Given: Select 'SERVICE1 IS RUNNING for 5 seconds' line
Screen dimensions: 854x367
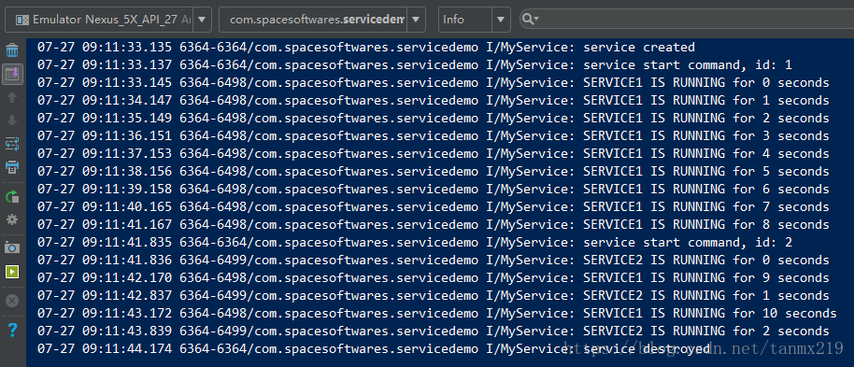Looking at the screenshot, I should pos(433,172).
